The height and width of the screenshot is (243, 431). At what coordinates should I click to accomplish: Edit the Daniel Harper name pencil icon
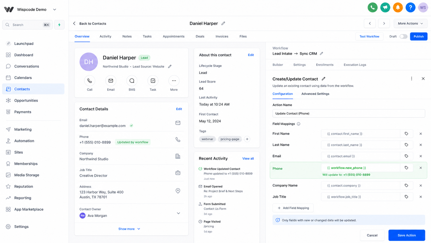click(x=223, y=23)
